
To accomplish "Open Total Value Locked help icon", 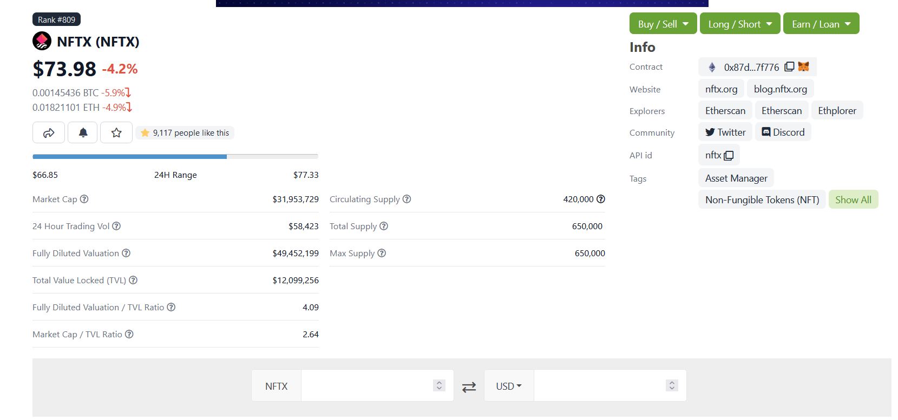I will (x=133, y=280).
